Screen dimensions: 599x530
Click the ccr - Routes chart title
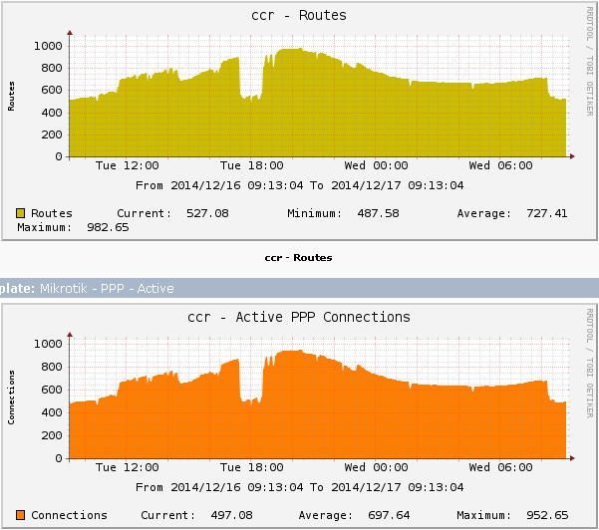click(x=299, y=15)
